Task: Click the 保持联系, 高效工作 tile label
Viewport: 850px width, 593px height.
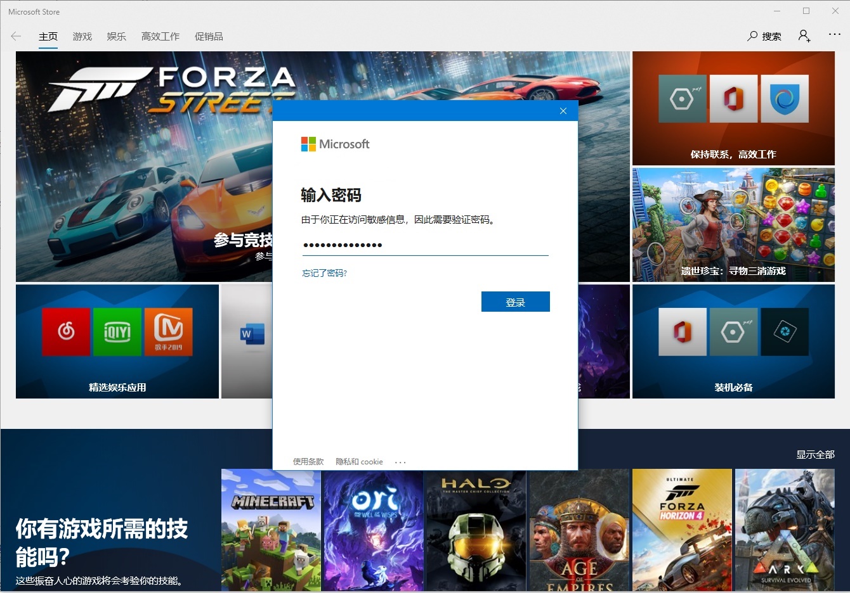Action: click(733, 154)
